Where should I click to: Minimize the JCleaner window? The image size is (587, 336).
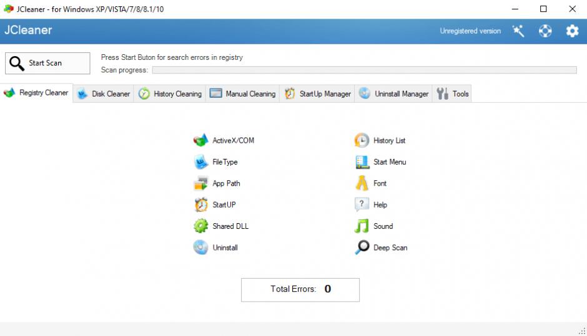pos(515,9)
